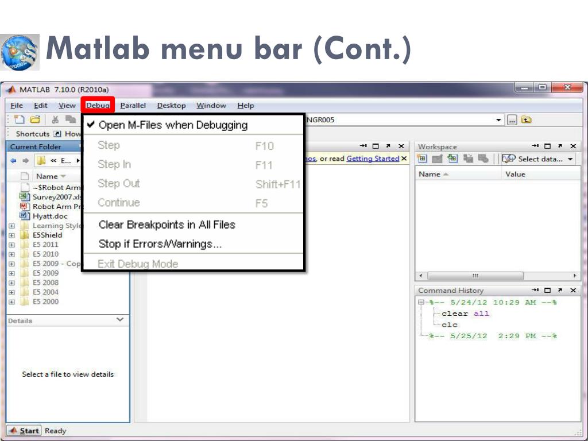Open the File menu
588x441 pixels.
(17, 106)
